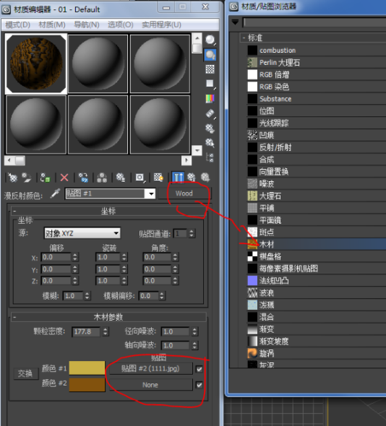This screenshot has width=386, height=426.
Task: Toggle the Backlight icon in side toolbar
Action: (x=210, y=55)
